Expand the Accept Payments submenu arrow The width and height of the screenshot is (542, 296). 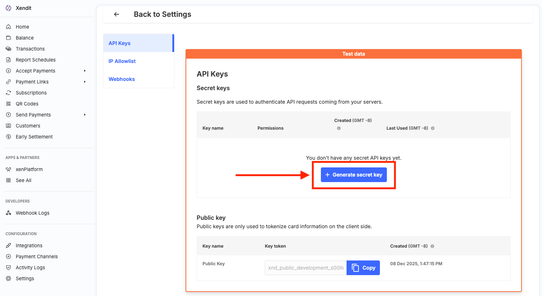(x=85, y=71)
